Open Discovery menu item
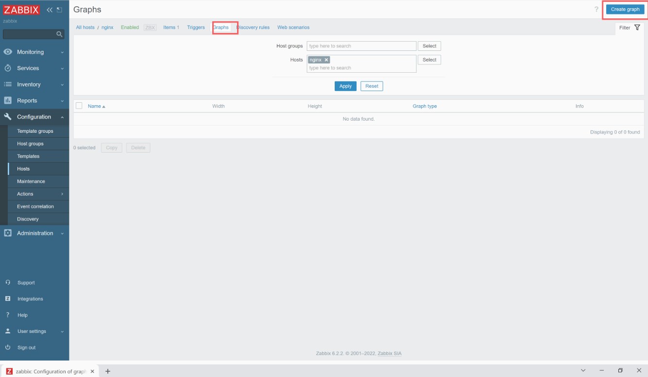Image resolution: width=648 pixels, height=377 pixels. [x=28, y=219]
